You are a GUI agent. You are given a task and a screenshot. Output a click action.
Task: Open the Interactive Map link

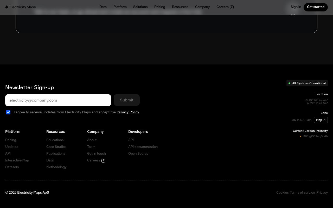point(17,160)
